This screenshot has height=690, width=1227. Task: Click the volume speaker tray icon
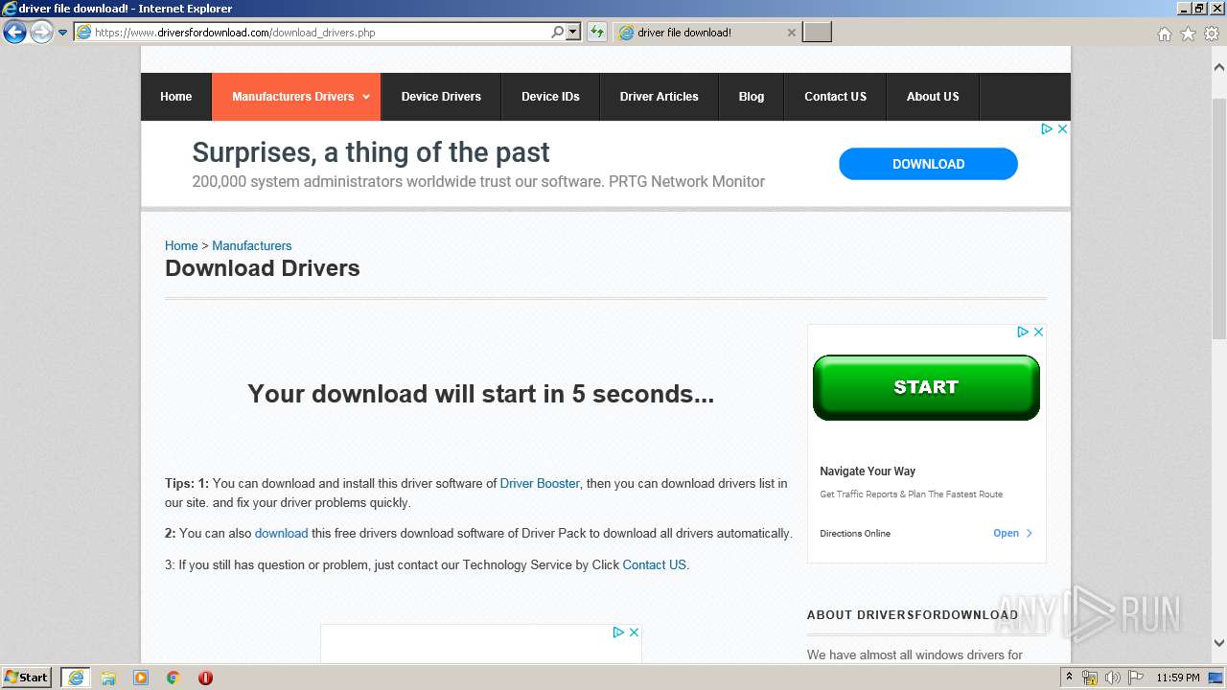[1112, 678]
